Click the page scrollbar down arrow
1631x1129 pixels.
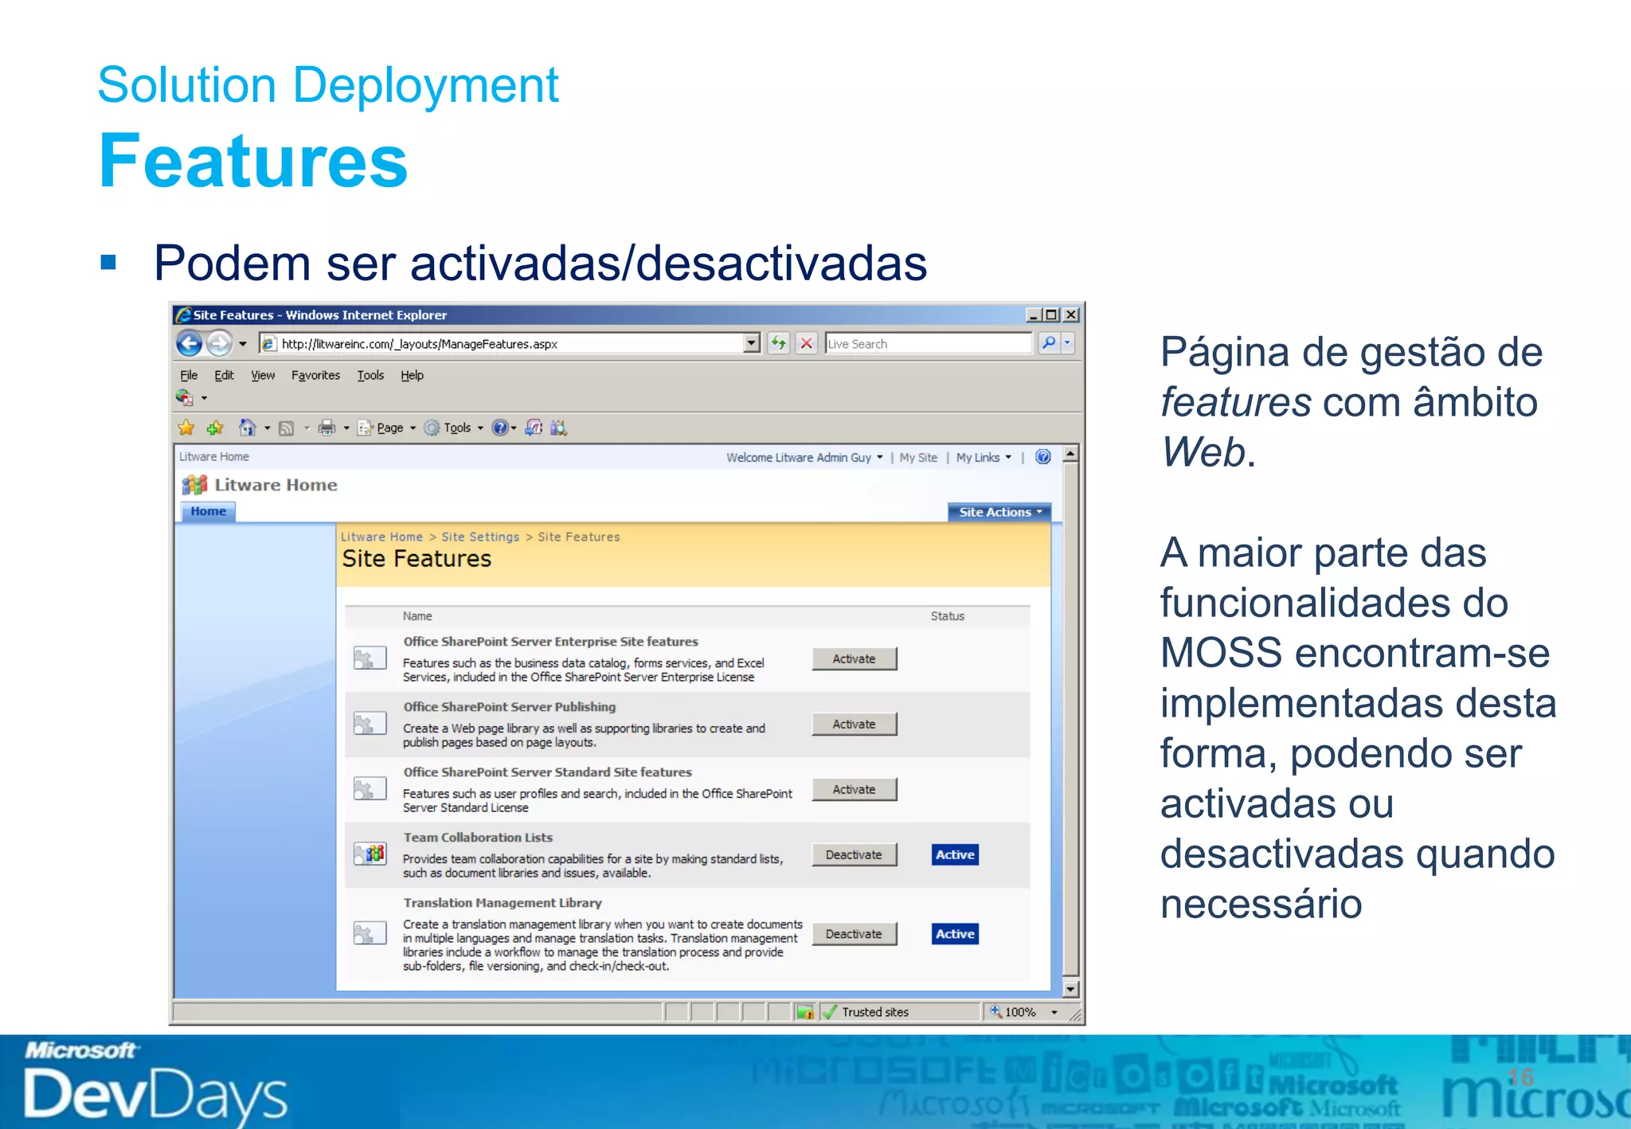tap(1071, 990)
